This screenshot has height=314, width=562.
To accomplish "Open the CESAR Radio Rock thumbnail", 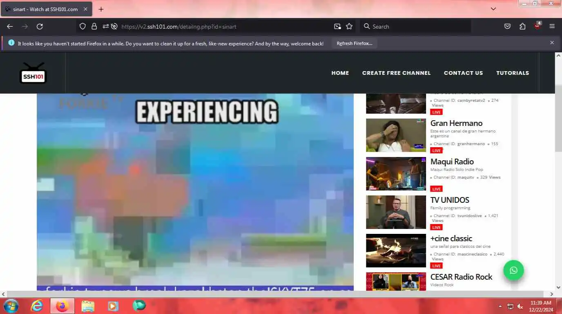I will (396, 281).
